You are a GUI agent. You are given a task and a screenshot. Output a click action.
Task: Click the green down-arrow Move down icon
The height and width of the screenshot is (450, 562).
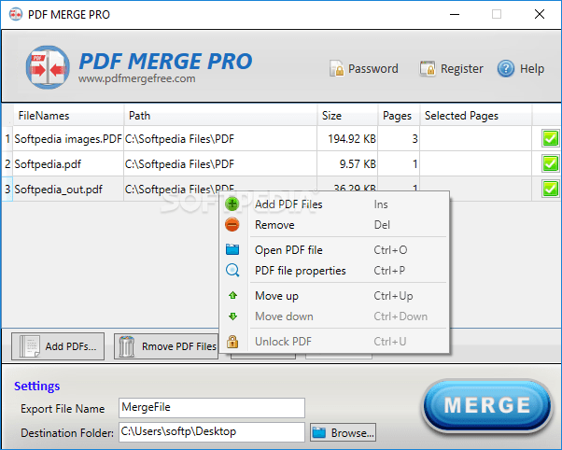[233, 316]
